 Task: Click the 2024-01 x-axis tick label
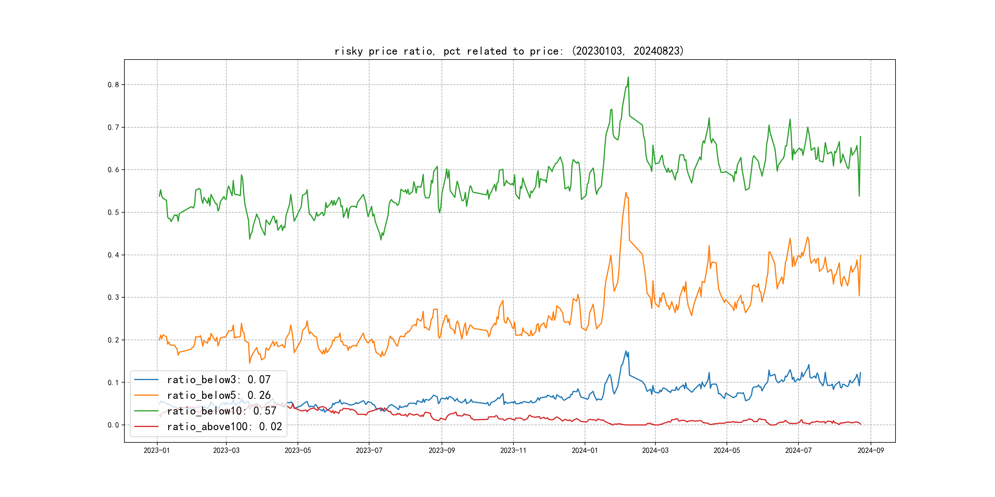(585, 450)
